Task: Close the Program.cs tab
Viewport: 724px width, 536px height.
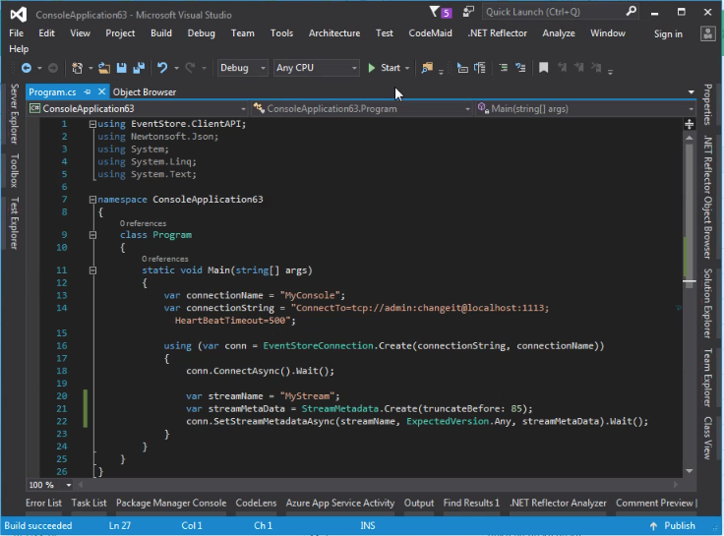Action: click(x=101, y=91)
